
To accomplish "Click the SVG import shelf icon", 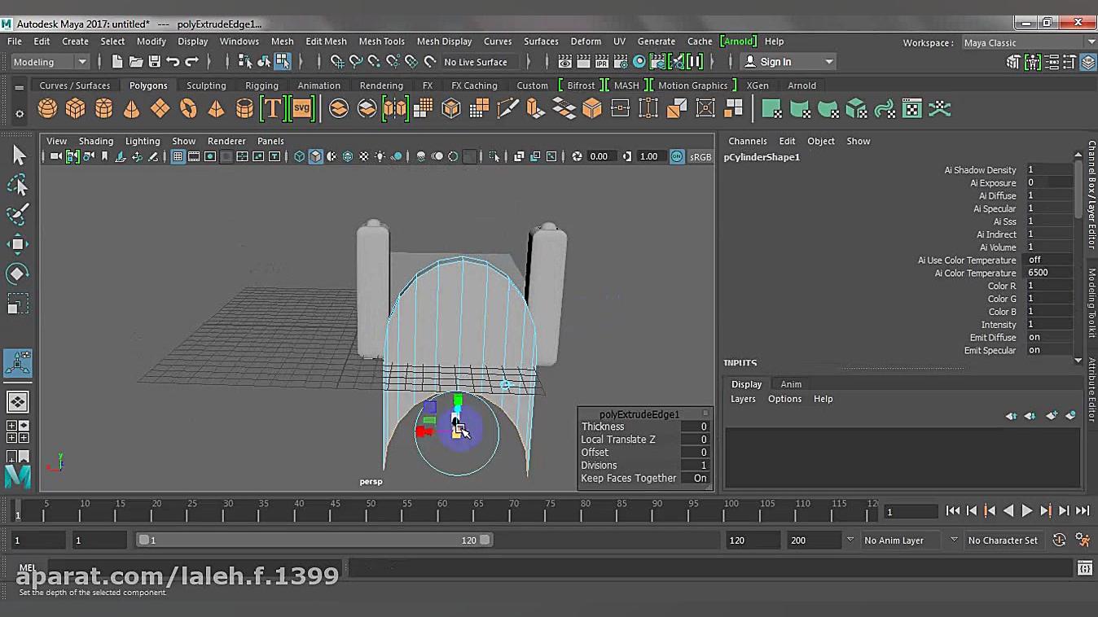I will point(301,108).
